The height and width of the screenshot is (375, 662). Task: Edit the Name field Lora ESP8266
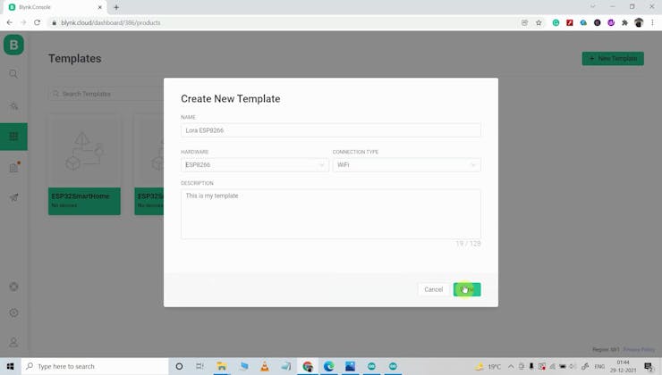pos(331,130)
